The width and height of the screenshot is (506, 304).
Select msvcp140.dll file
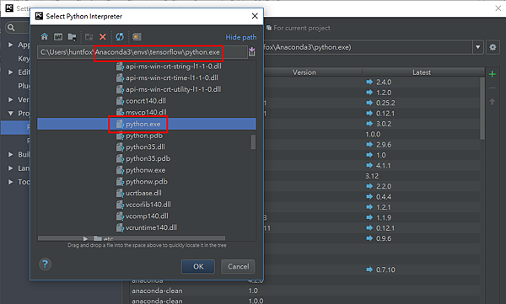click(146, 113)
